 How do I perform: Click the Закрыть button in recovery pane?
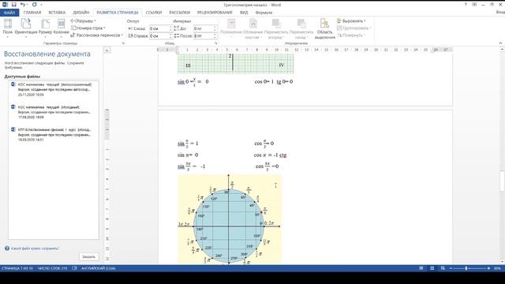(x=88, y=256)
